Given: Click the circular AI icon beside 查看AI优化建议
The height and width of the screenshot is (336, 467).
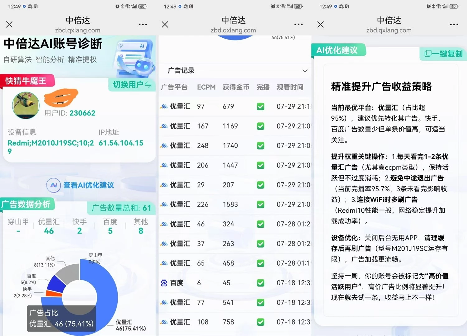Looking at the screenshot, I should (54, 185).
